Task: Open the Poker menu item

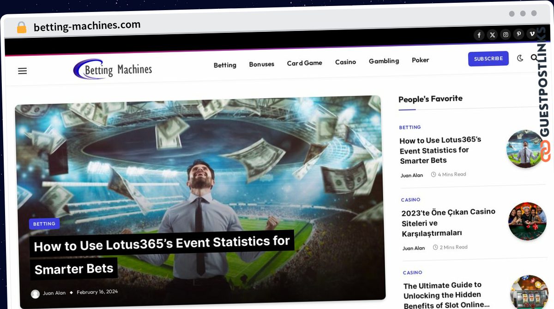Action: [421, 60]
